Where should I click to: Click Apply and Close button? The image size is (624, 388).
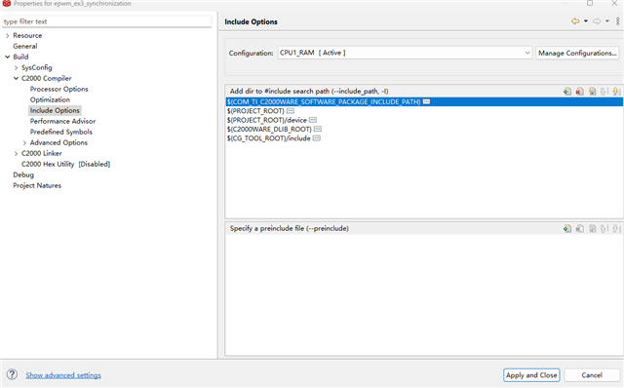531,375
